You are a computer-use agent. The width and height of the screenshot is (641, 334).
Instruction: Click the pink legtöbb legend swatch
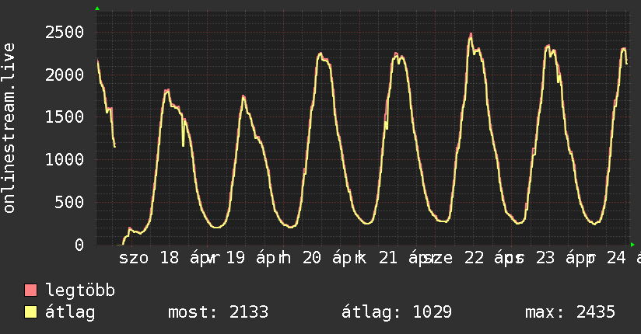pyautogui.click(x=30, y=290)
